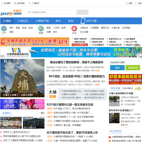Click the user icon beside 登录

(127, 3)
